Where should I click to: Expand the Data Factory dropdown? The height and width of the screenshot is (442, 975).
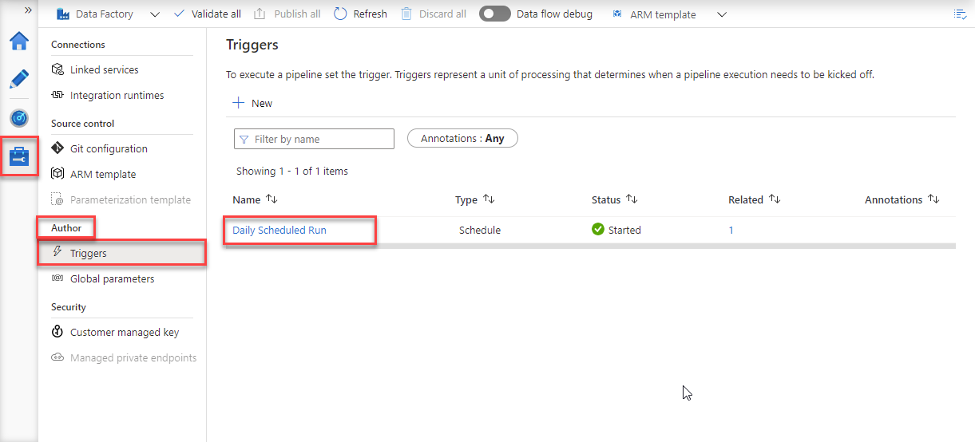[x=155, y=14]
